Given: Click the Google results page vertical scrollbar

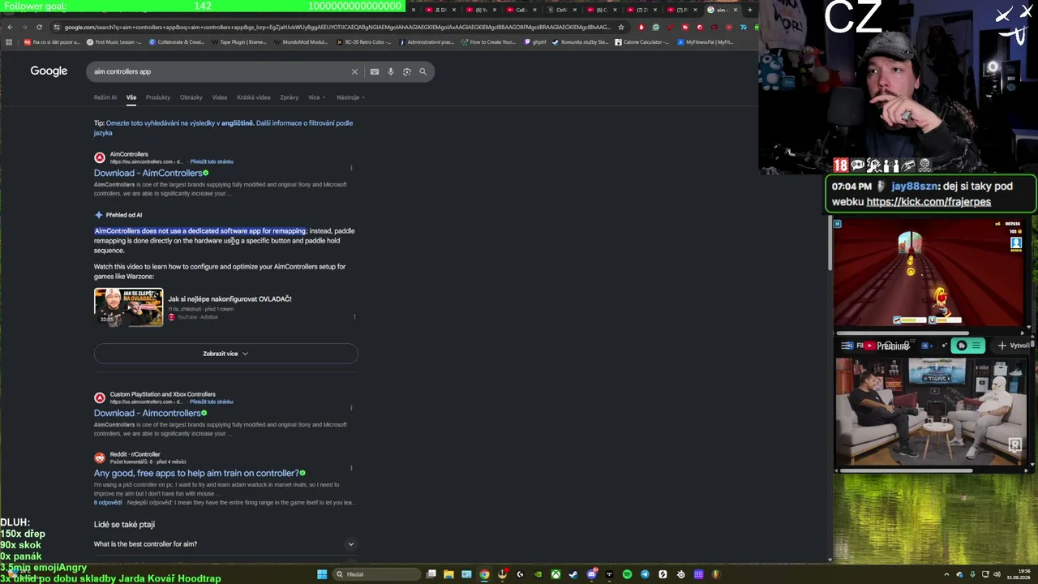Looking at the screenshot, I should click(829, 243).
